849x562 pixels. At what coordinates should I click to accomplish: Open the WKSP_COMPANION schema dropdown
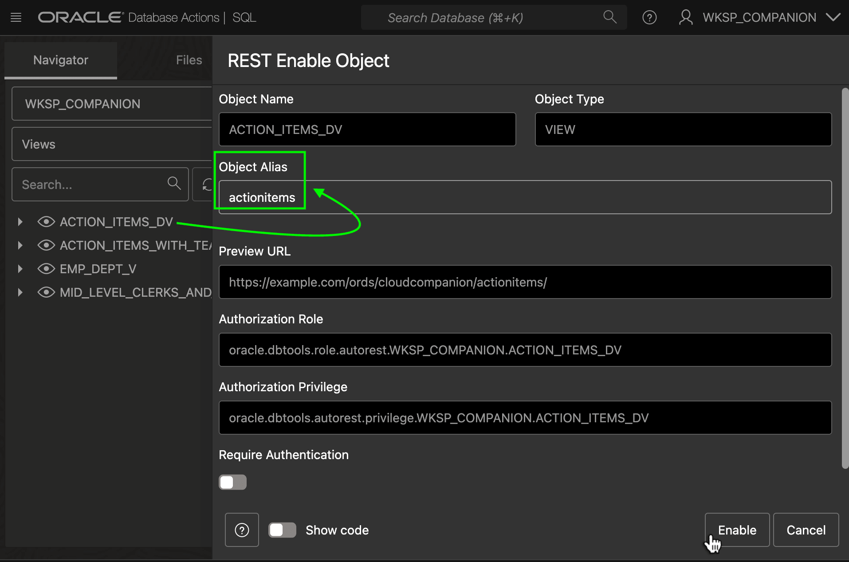112,104
